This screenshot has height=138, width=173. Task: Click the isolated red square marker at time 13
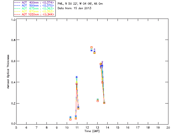click(x=98, y=101)
